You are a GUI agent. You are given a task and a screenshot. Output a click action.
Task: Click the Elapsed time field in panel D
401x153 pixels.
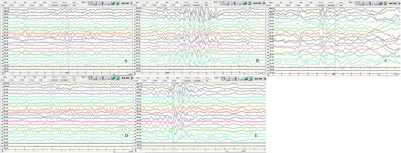(64, 80)
